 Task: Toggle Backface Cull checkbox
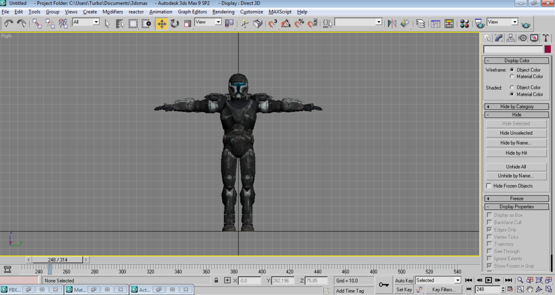point(489,222)
